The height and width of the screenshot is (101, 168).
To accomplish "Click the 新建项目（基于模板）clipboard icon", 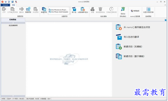I will pos(119,56).
